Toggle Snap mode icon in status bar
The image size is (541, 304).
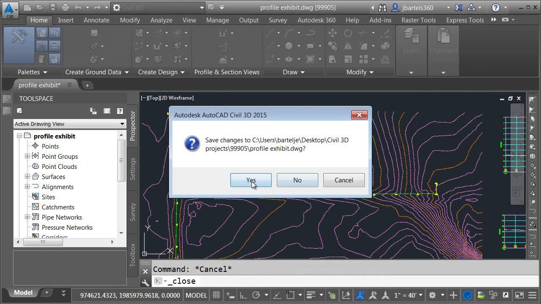click(x=229, y=295)
